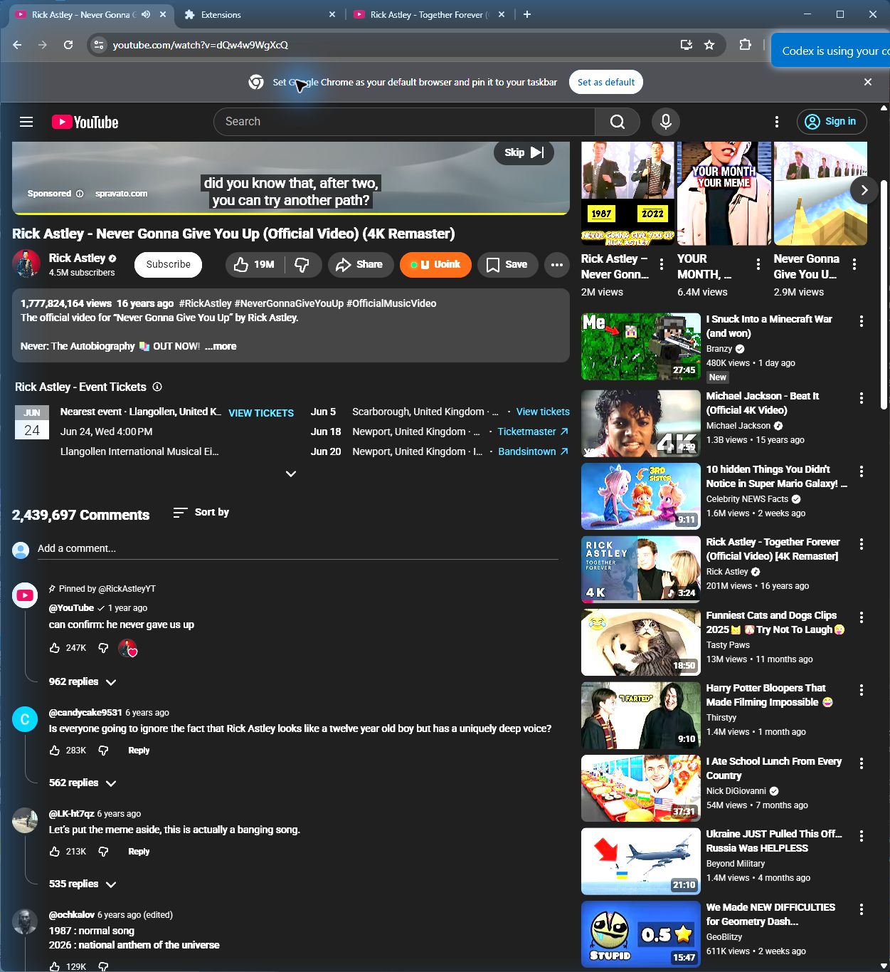The image size is (890, 972).
Task: Open options for I Snuck Into a Minecraft War
Action: tap(862, 321)
